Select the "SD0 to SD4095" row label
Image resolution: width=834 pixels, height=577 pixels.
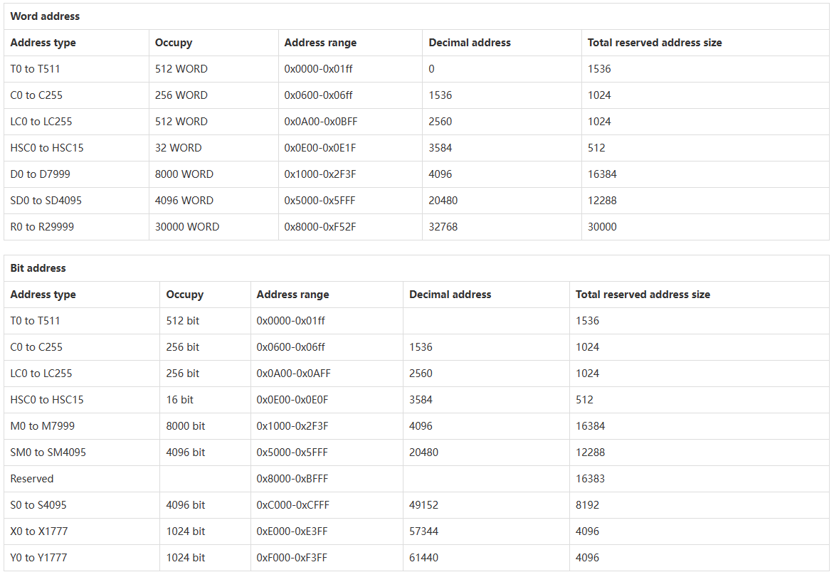coord(46,201)
